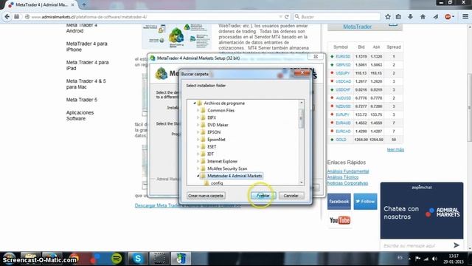
Task: Reload page using address bar refresh icon
Action: (x=287, y=17)
